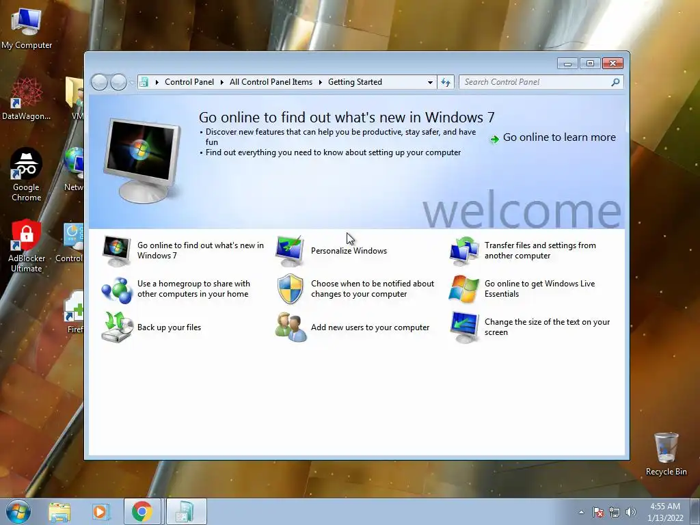Expand the arrow after All Control Panel Items
Screen dimensions: 700x525
point(321,82)
